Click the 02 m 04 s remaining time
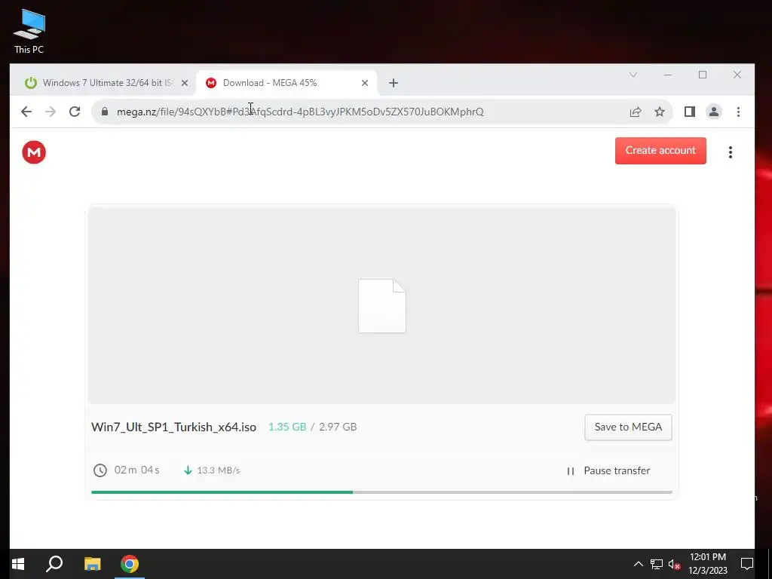Screen dimensions: 772x579 coord(137,470)
